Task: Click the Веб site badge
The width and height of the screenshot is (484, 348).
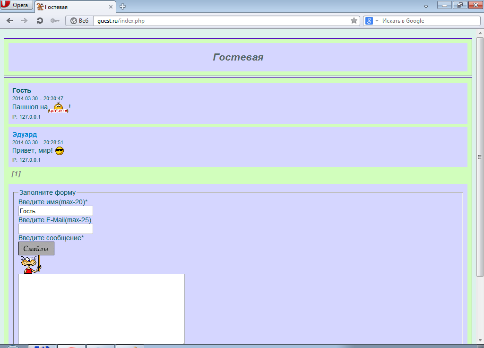Action: 79,21
